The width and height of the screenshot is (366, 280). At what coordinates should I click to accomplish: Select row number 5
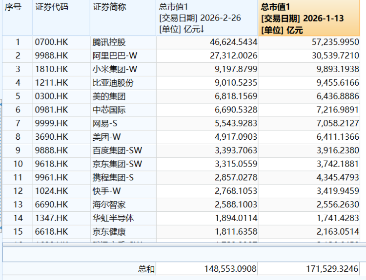pyautogui.click(x=18, y=96)
